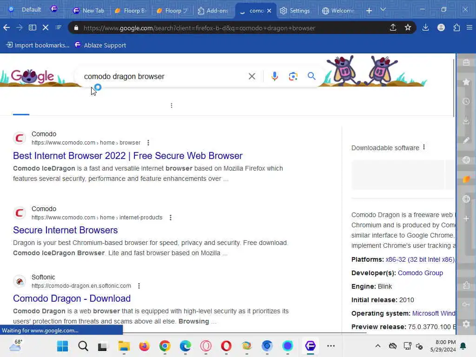Click the x86-32 platforms link
Image resolution: width=476 pixels, height=357 pixels.
pyautogui.click(x=420, y=259)
